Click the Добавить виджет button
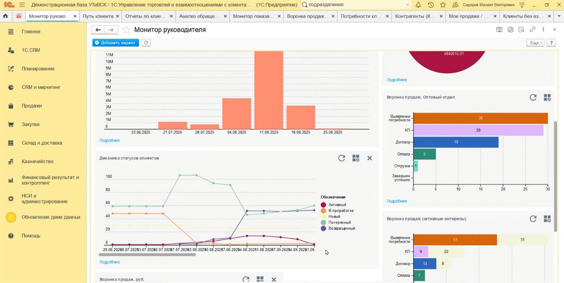The width and height of the screenshot is (564, 283). pyautogui.click(x=116, y=43)
